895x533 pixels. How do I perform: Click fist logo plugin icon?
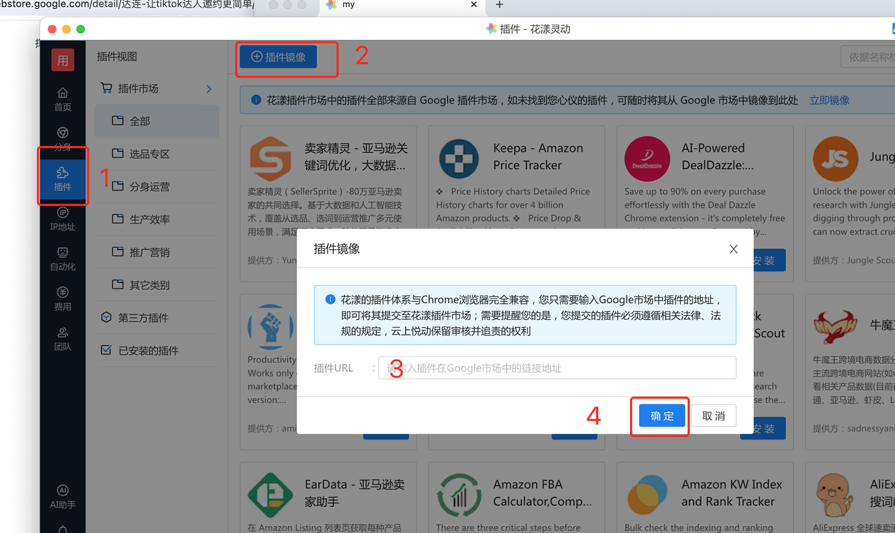(270, 327)
